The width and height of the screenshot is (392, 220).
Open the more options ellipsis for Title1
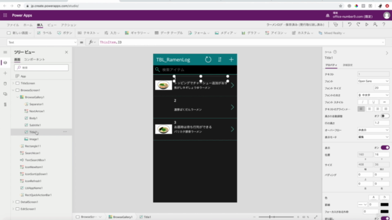pyautogui.click(x=65, y=132)
